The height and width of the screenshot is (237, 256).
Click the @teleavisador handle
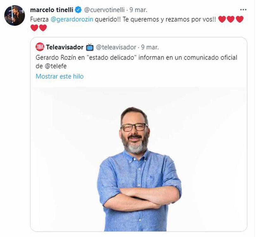point(116,47)
